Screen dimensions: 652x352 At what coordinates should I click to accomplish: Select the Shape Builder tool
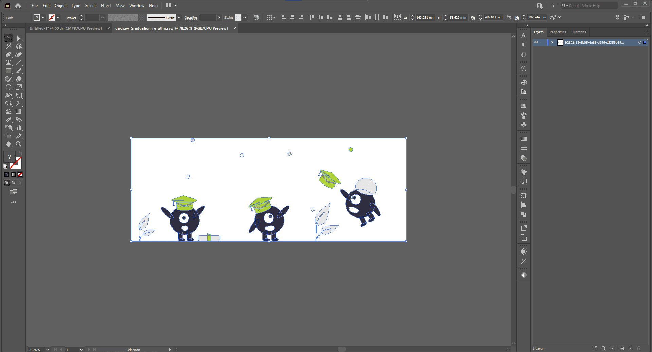(8, 104)
